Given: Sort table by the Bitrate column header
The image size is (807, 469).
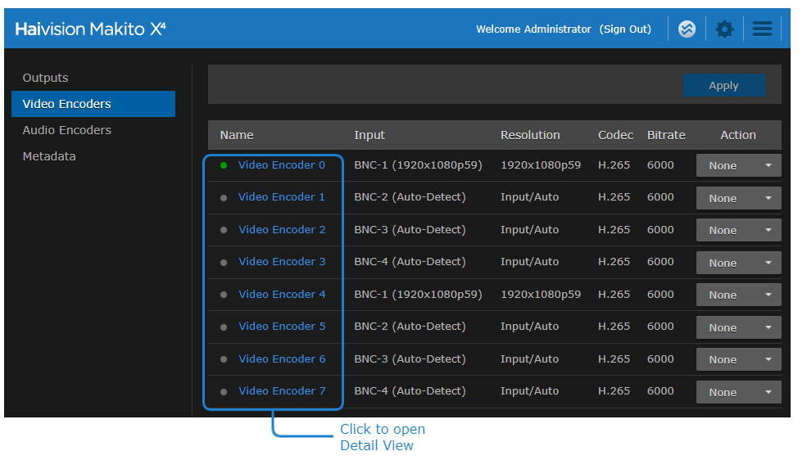Looking at the screenshot, I should 666,135.
